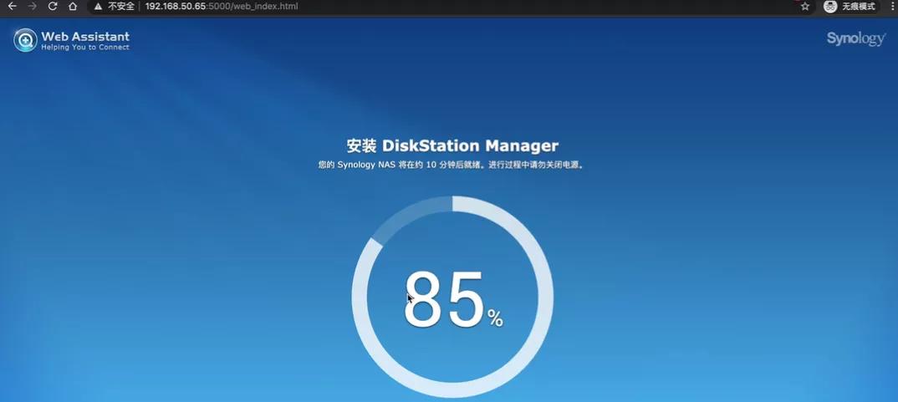This screenshot has width=898, height=402.
Task: Open the incognito mode profile icon
Action: click(x=830, y=7)
